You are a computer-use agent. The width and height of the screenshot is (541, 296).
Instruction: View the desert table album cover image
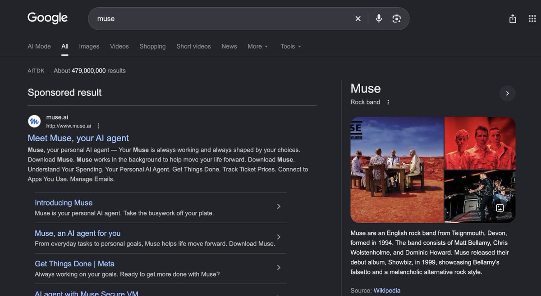[397, 170]
